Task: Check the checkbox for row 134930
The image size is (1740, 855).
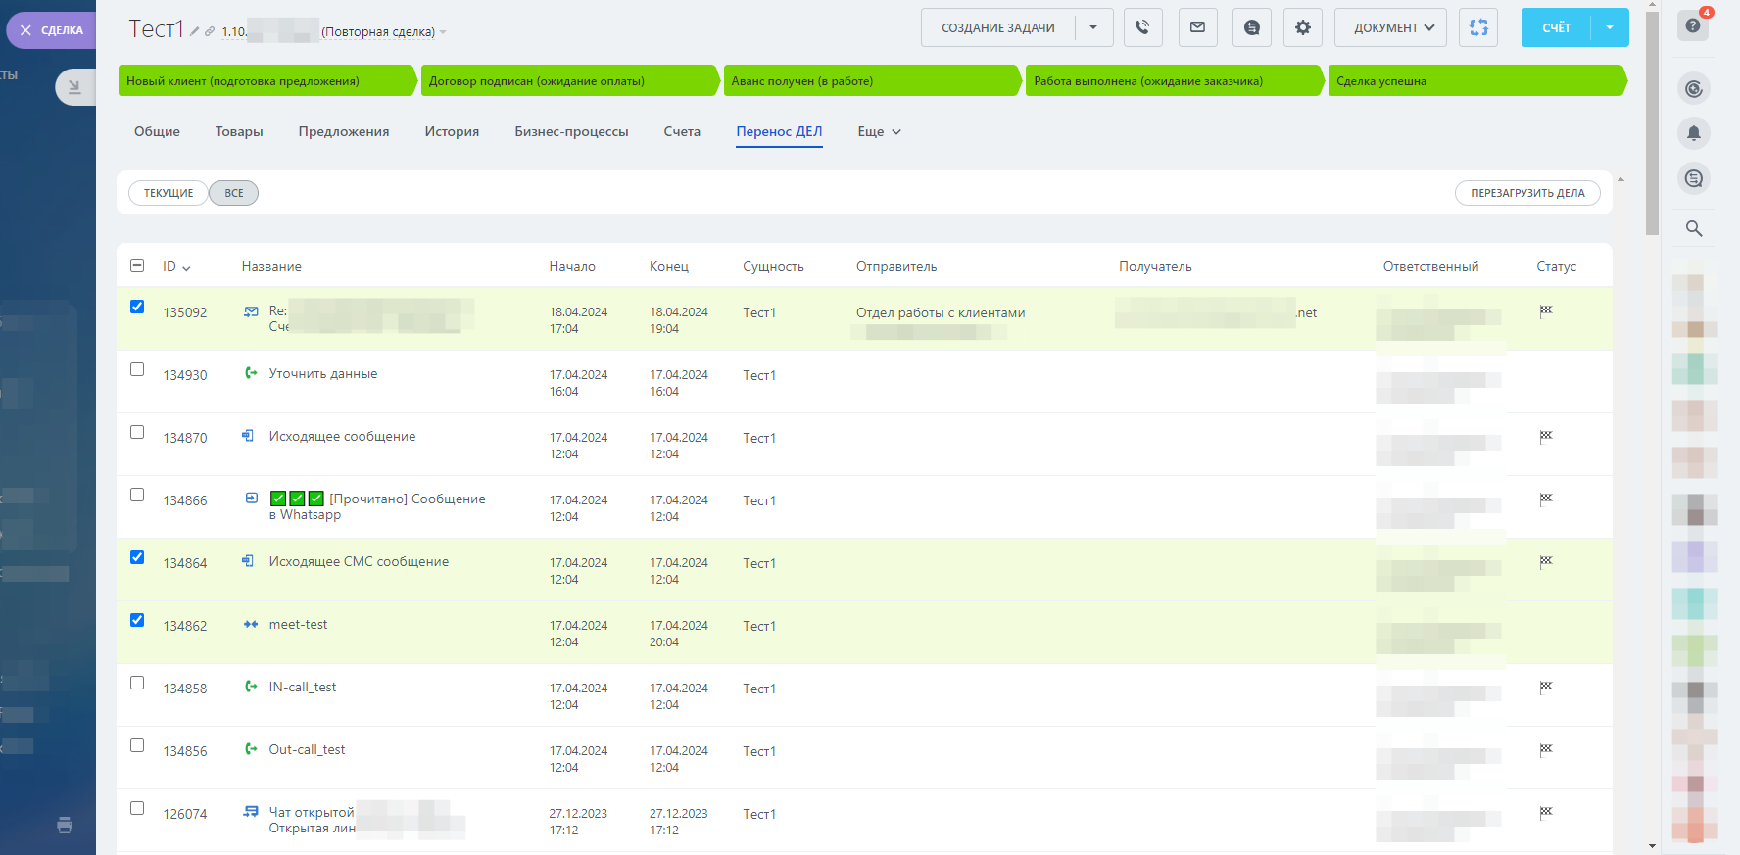Action: 137,370
